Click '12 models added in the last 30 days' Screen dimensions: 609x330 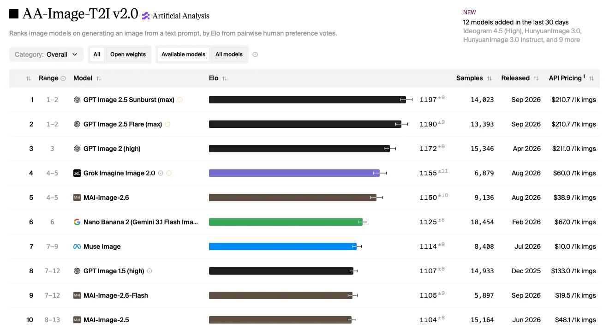pos(516,22)
